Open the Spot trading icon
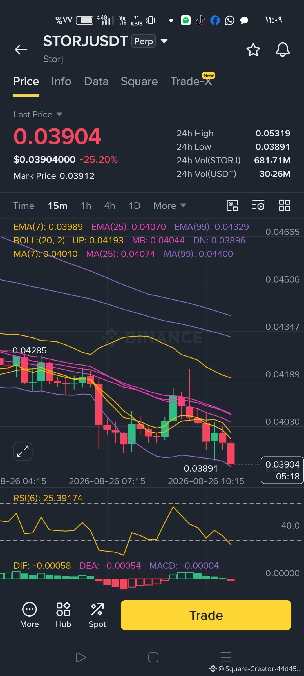 (97, 615)
